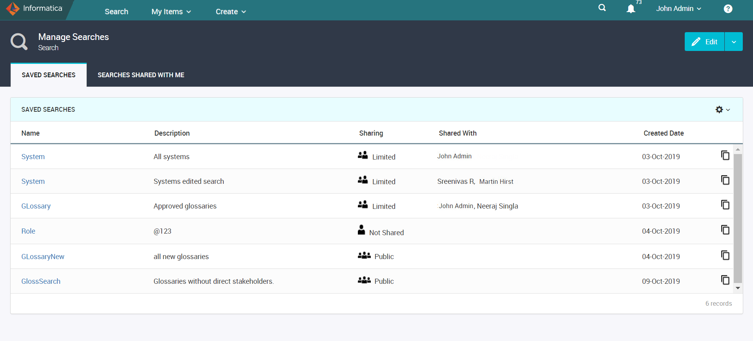Click the 'Systems edited search' description
The width and height of the screenshot is (753, 341).
(189, 181)
